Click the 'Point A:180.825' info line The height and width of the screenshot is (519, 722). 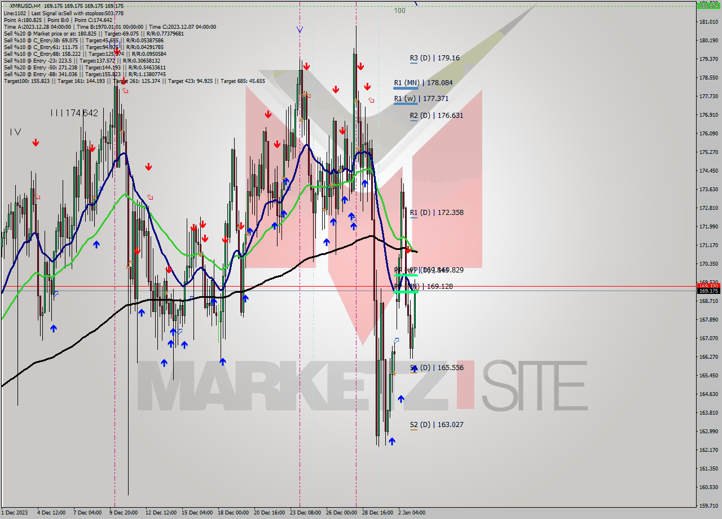coord(58,20)
